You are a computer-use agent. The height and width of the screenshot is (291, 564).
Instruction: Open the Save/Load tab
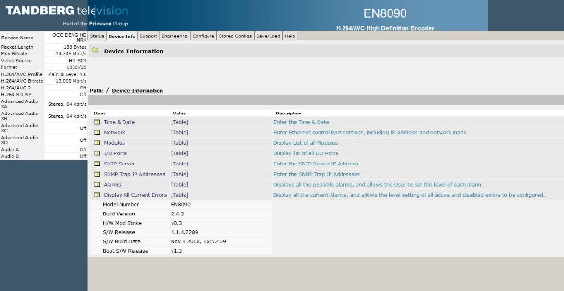[268, 35]
